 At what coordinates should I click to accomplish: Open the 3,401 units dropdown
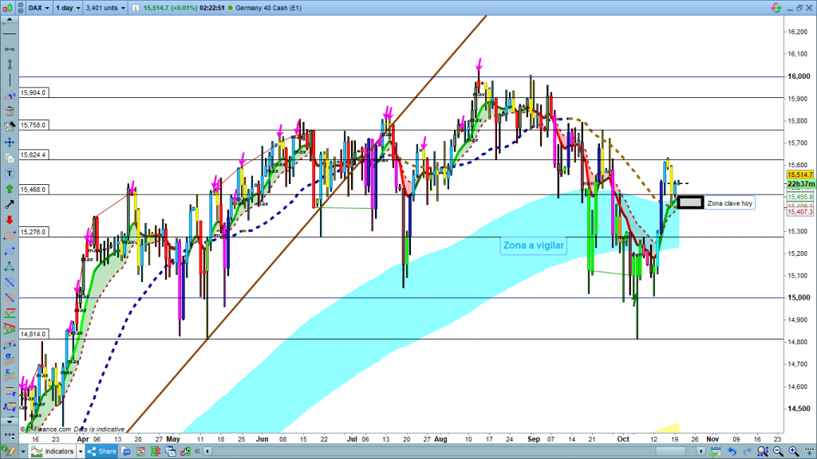pos(104,7)
